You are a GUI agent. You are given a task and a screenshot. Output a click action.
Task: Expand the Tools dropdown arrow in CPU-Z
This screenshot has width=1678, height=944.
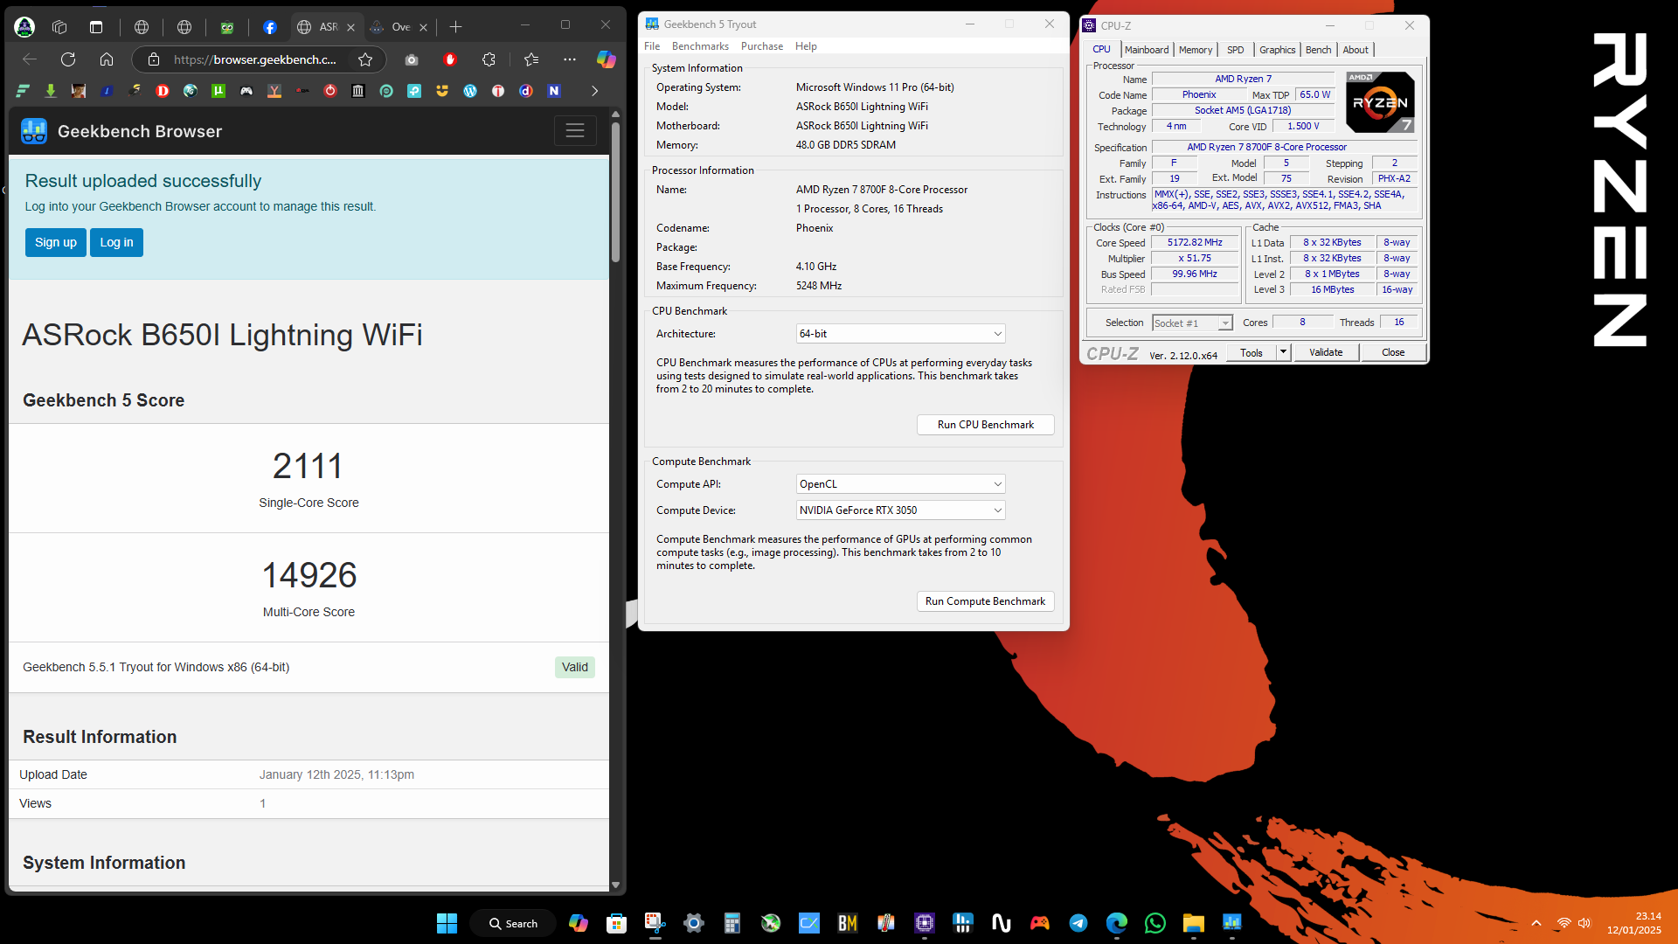coord(1283,353)
